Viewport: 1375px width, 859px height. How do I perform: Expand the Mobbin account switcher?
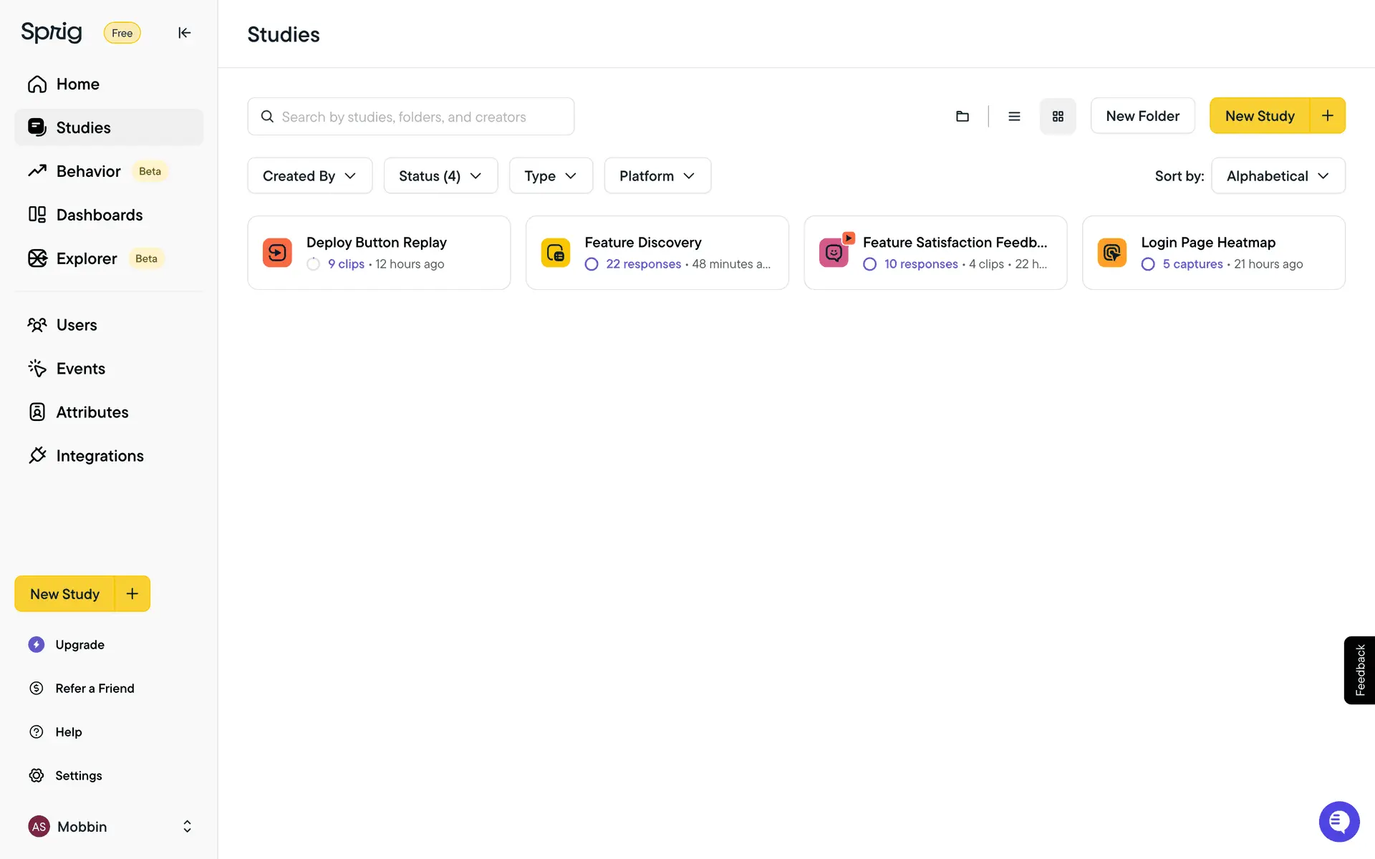(x=187, y=826)
